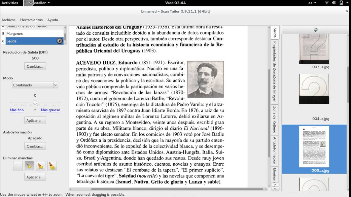Open the Herramientas menu

pos(31,20)
